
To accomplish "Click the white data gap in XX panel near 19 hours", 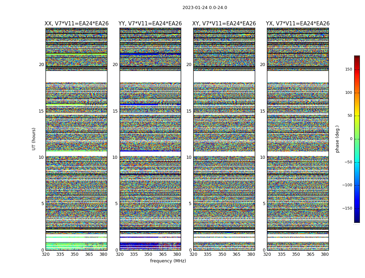I will (76, 76).
